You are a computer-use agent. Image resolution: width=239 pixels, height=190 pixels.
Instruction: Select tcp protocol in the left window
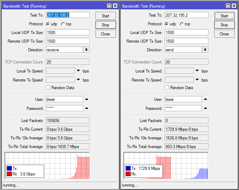(x=63, y=24)
